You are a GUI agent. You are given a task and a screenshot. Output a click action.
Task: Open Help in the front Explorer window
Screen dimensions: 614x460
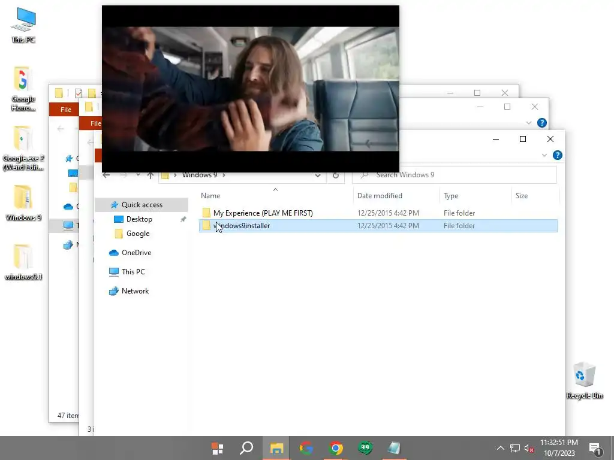coord(557,155)
